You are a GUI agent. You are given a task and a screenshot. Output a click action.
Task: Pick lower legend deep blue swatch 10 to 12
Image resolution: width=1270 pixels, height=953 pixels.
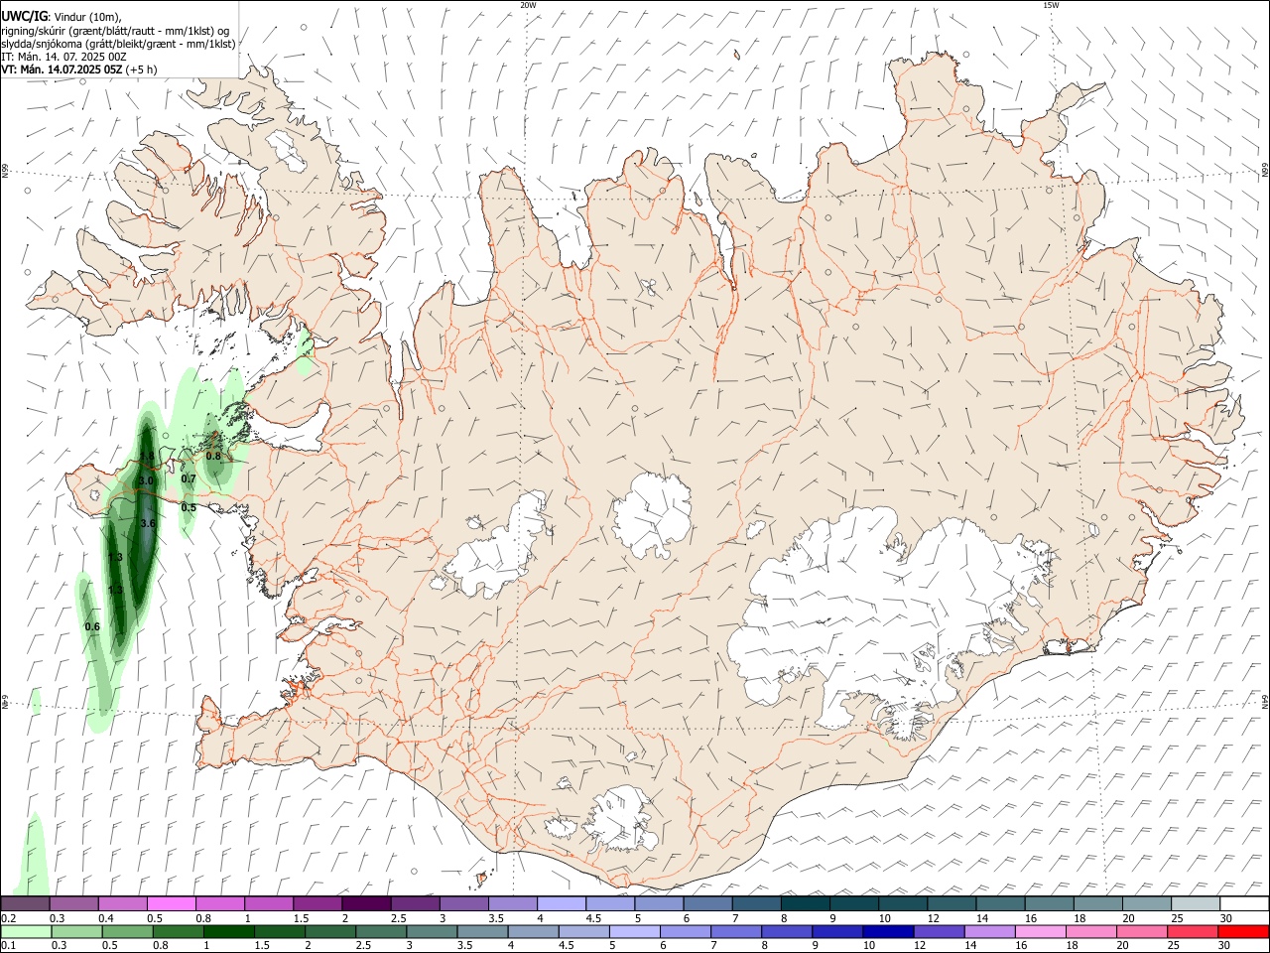[887, 931]
